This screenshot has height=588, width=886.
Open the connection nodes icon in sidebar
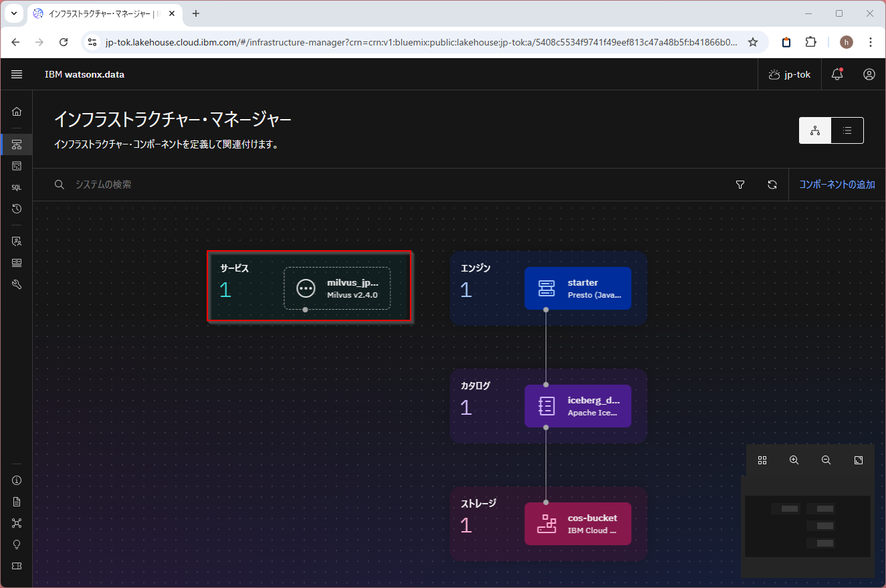tap(17, 522)
